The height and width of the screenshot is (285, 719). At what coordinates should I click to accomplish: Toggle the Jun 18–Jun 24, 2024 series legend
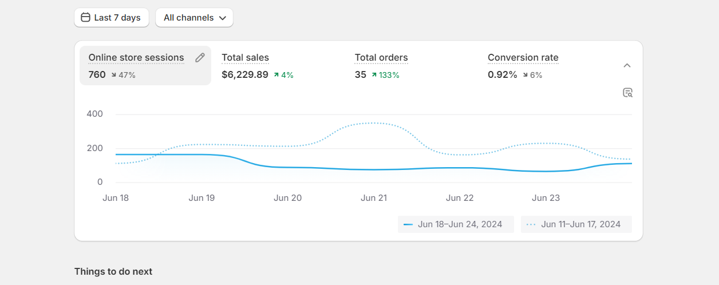(x=456, y=224)
